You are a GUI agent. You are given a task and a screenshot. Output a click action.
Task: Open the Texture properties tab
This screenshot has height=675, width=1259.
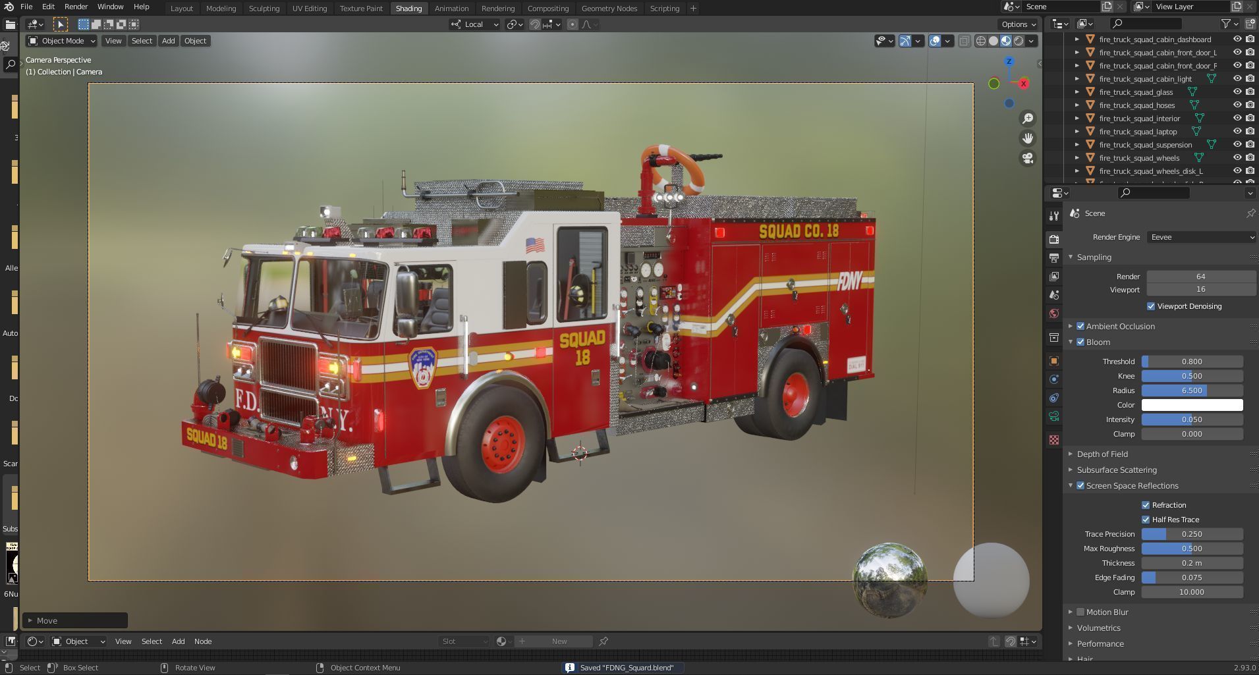point(1054,440)
